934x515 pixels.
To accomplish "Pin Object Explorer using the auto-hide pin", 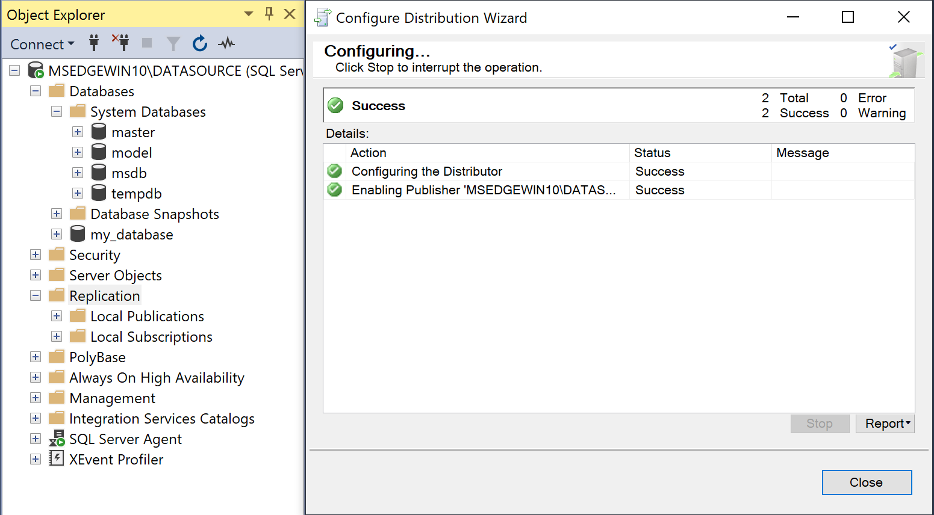I will coord(269,13).
